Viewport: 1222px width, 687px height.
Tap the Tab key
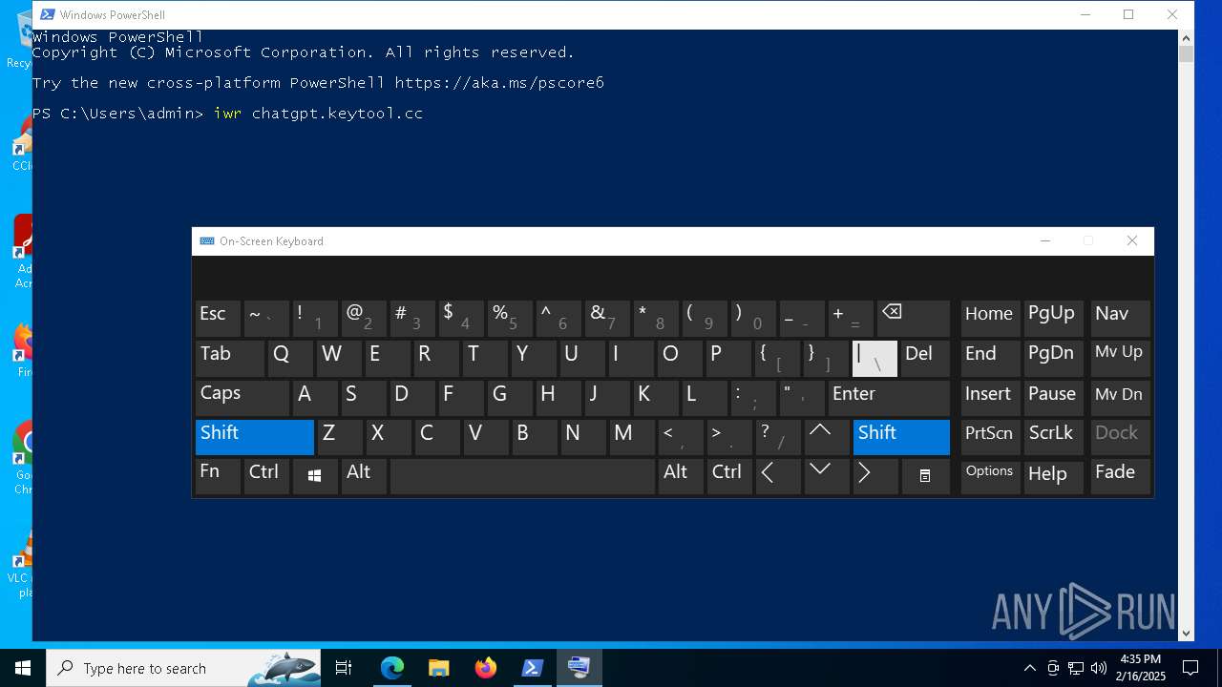[229, 358]
